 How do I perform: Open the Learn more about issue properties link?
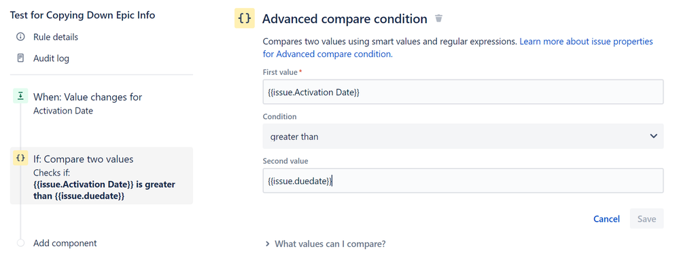(586, 41)
